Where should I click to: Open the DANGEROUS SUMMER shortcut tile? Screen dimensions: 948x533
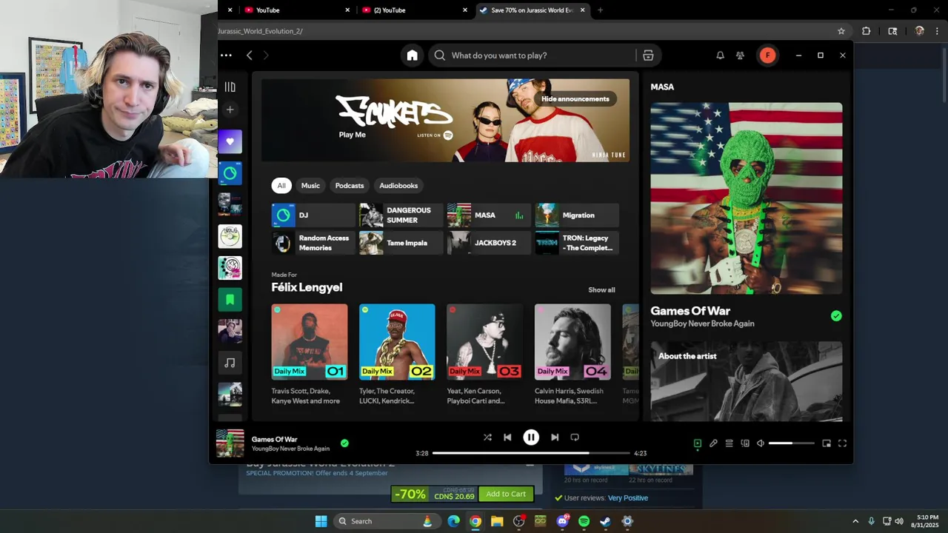401,215
